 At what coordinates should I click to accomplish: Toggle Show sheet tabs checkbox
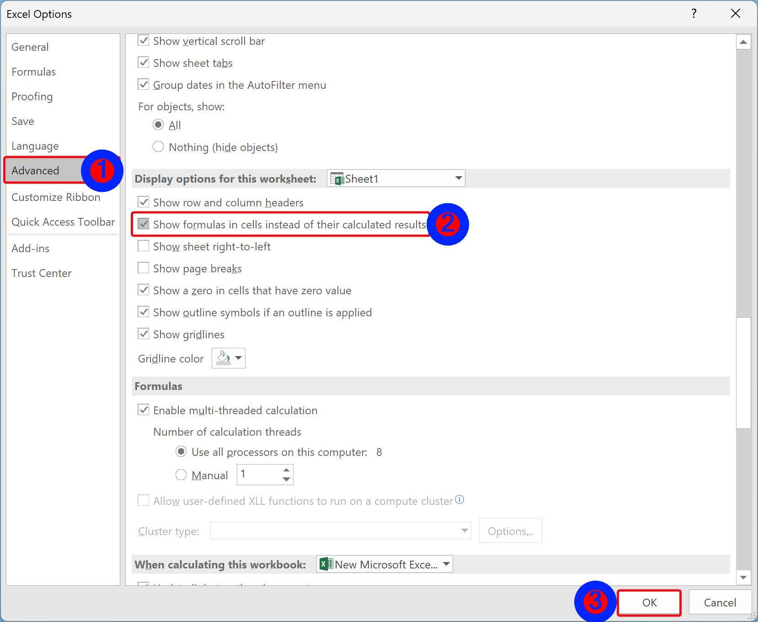144,63
